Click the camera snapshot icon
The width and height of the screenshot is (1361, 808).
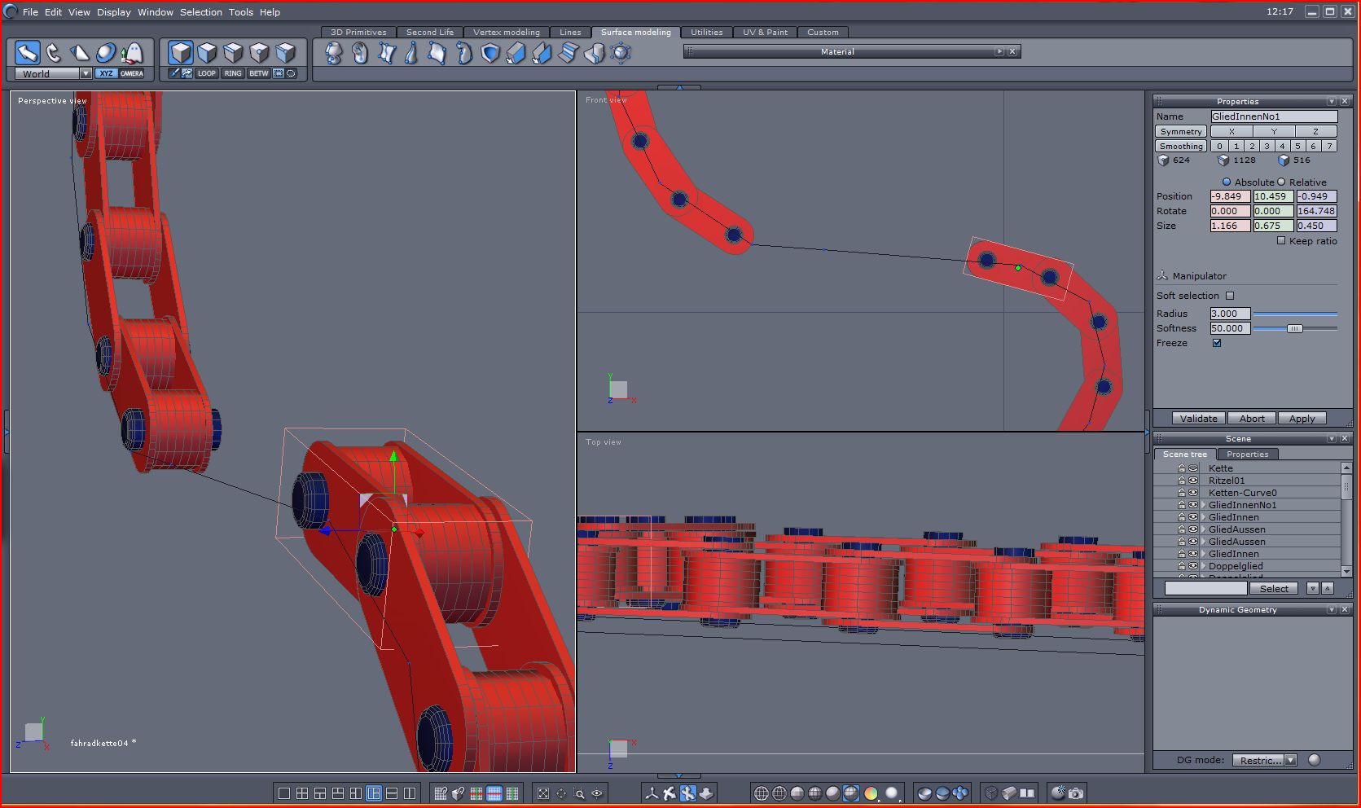(1076, 793)
